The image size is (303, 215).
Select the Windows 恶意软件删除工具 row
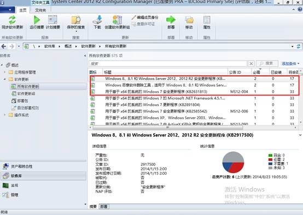pos(194,85)
